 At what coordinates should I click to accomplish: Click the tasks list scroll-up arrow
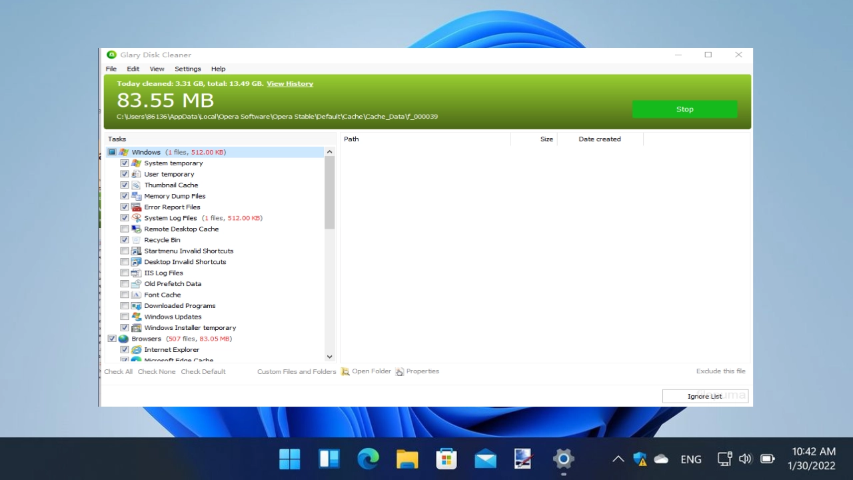329,152
